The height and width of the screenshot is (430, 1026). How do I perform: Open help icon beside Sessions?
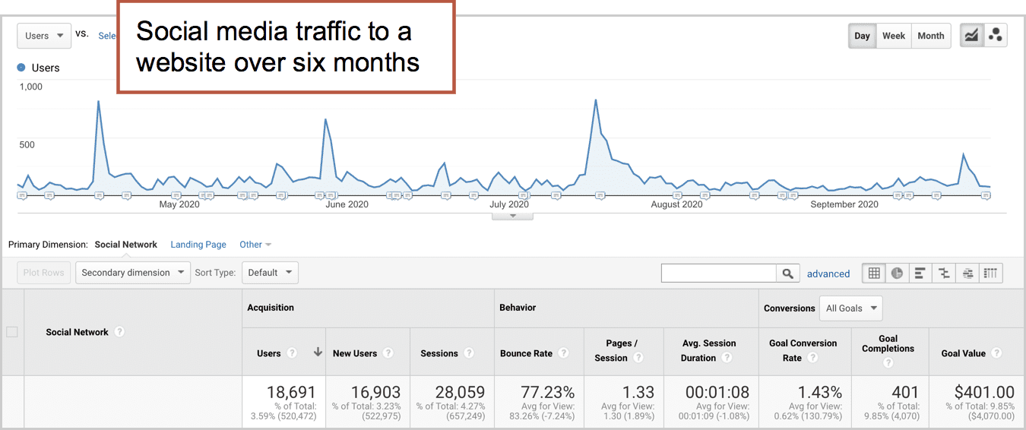(x=469, y=353)
